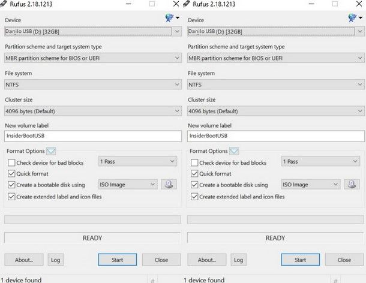Open Device dropdown in right Rufus window
This screenshot has width=366, height=283.
(275, 31)
